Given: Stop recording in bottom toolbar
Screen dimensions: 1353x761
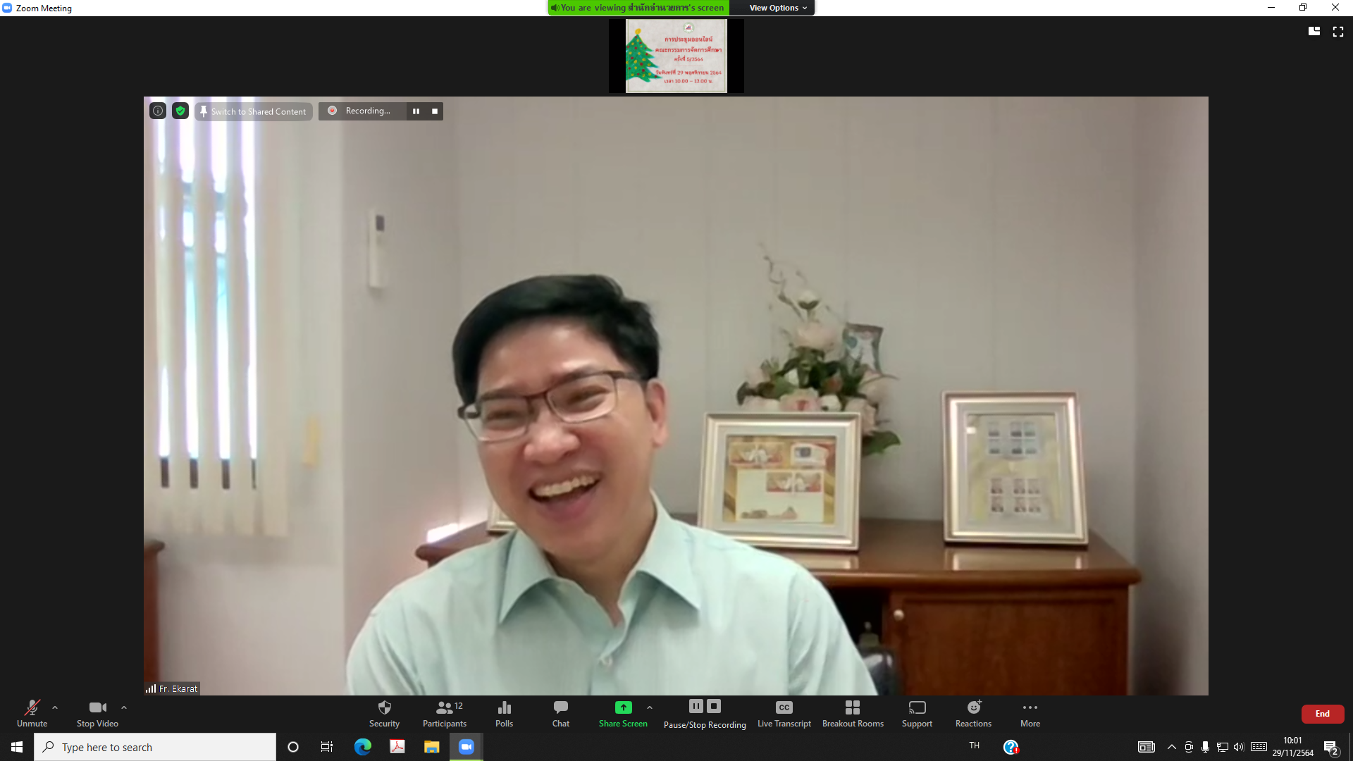Looking at the screenshot, I should click(x=714, y=706).
